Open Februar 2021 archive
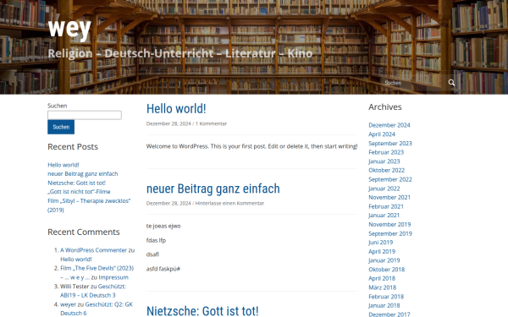 (x=386, y=206)
